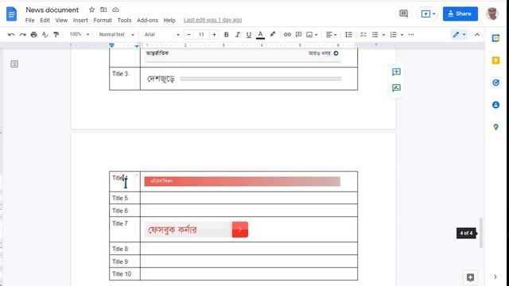Open Google Calendar in side panel

(495, 38)
